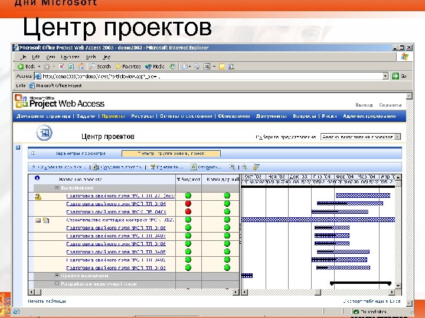Viewport: 425px width, 318px height.
Task: Click into the browser address field
Action: (x=209, y=76)
